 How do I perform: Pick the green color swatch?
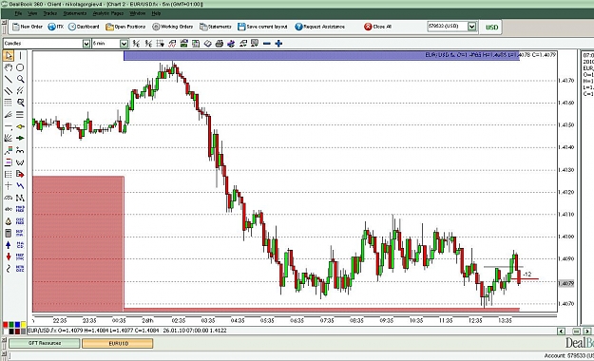[11, 325]
